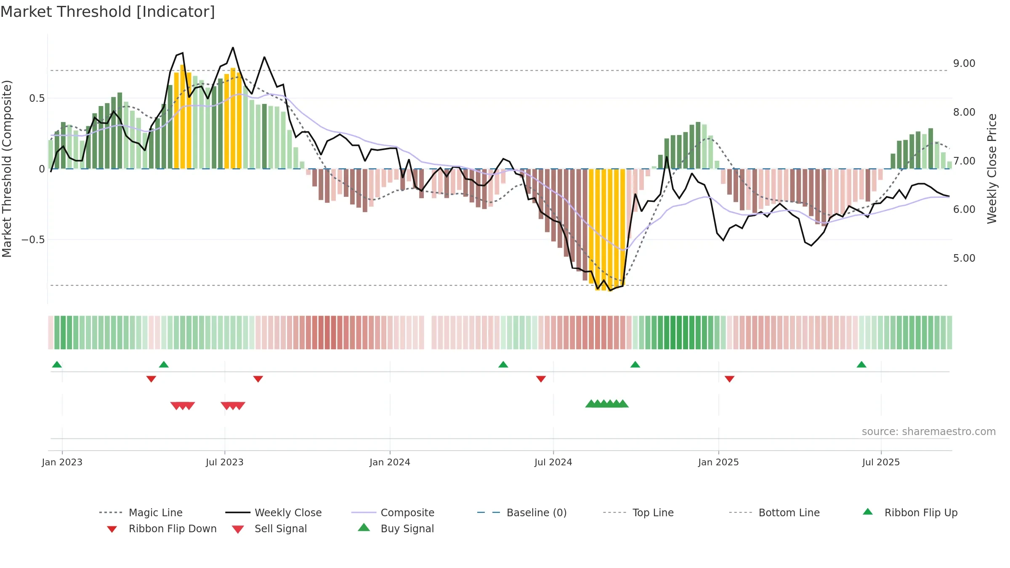The height and width of the screenshot is (568, 1010).
Task: Click the Jan 2023 x-axis label
Action: pyautogui.click(x=62, y=462)
